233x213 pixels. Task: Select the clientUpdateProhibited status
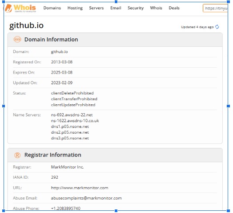pos(73,105)
